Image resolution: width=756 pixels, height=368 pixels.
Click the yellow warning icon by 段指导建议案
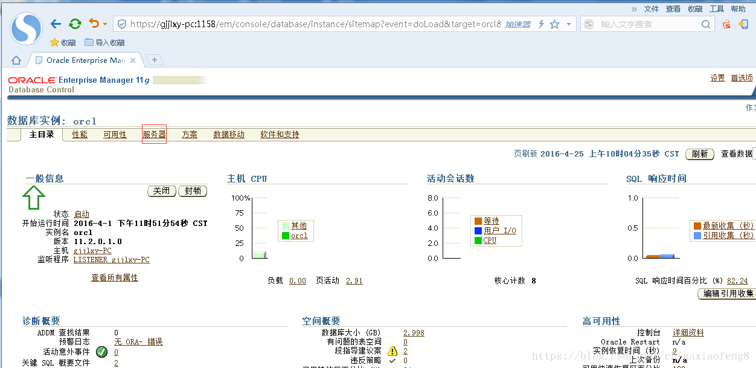[392, 351]
